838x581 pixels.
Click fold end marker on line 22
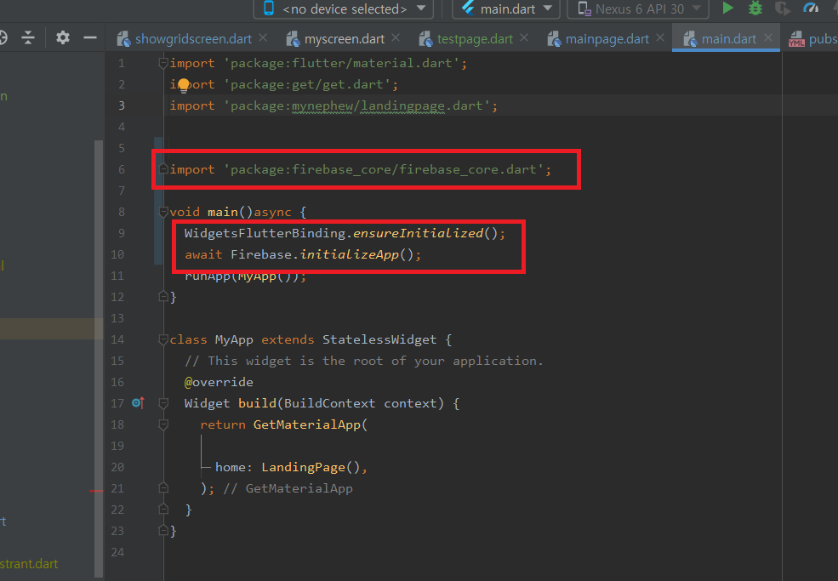tap(163, 510)
